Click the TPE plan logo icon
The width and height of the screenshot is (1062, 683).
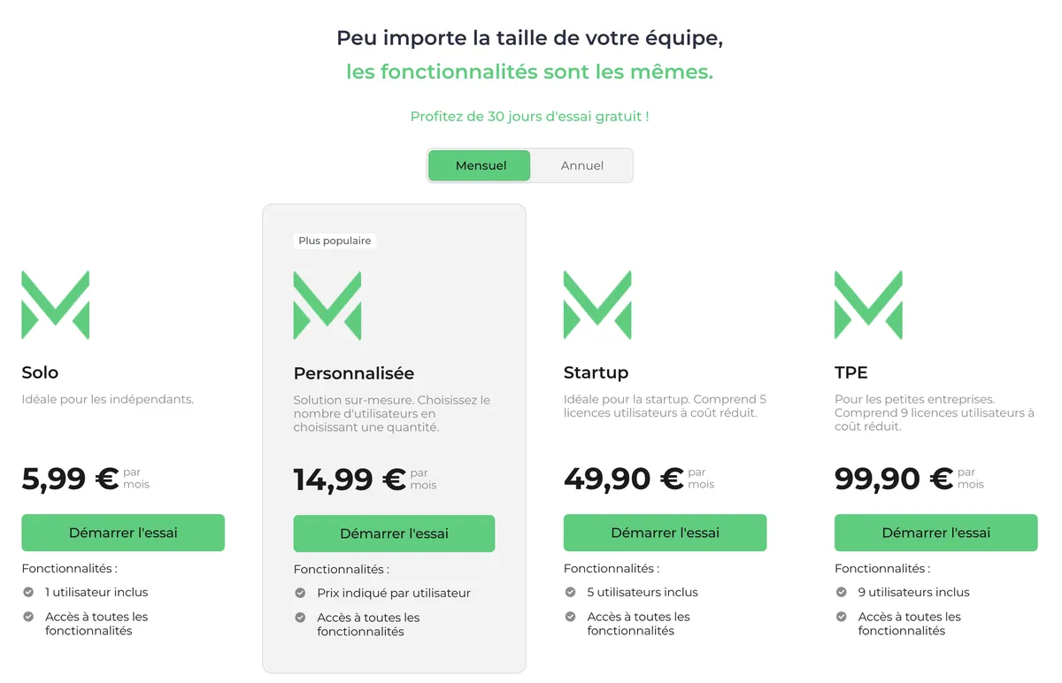point(868,304)
